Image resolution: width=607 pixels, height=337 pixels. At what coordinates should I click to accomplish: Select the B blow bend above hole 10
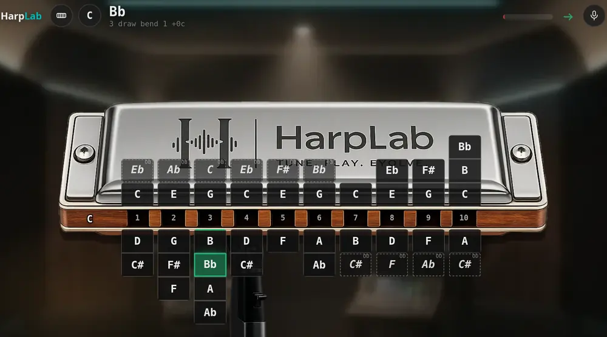point(464,170)
